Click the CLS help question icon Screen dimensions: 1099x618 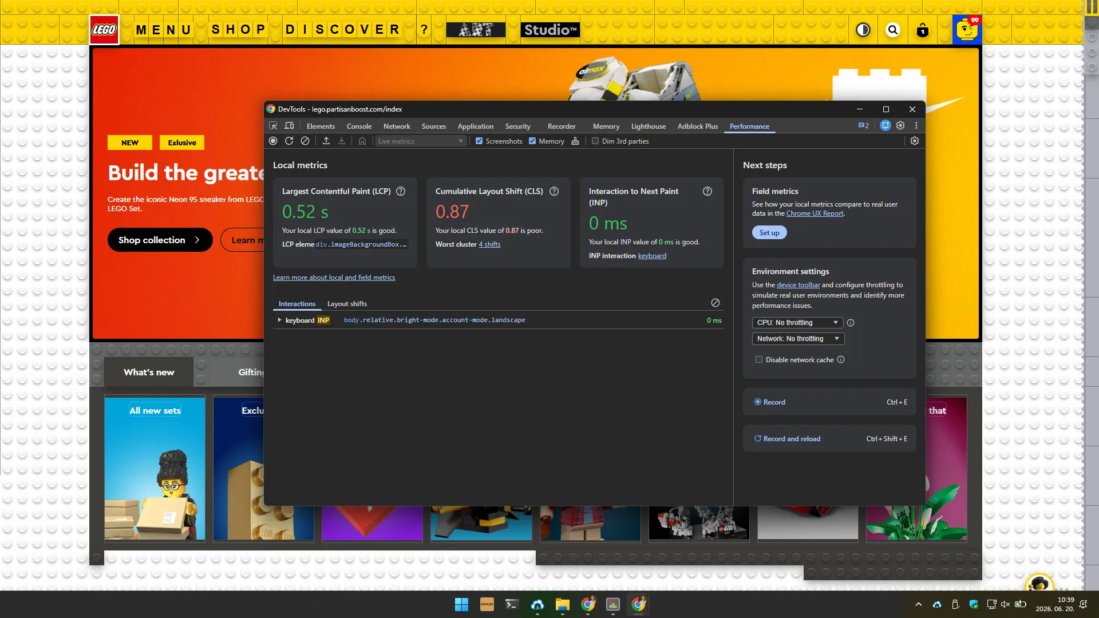[x=554, y=191]
